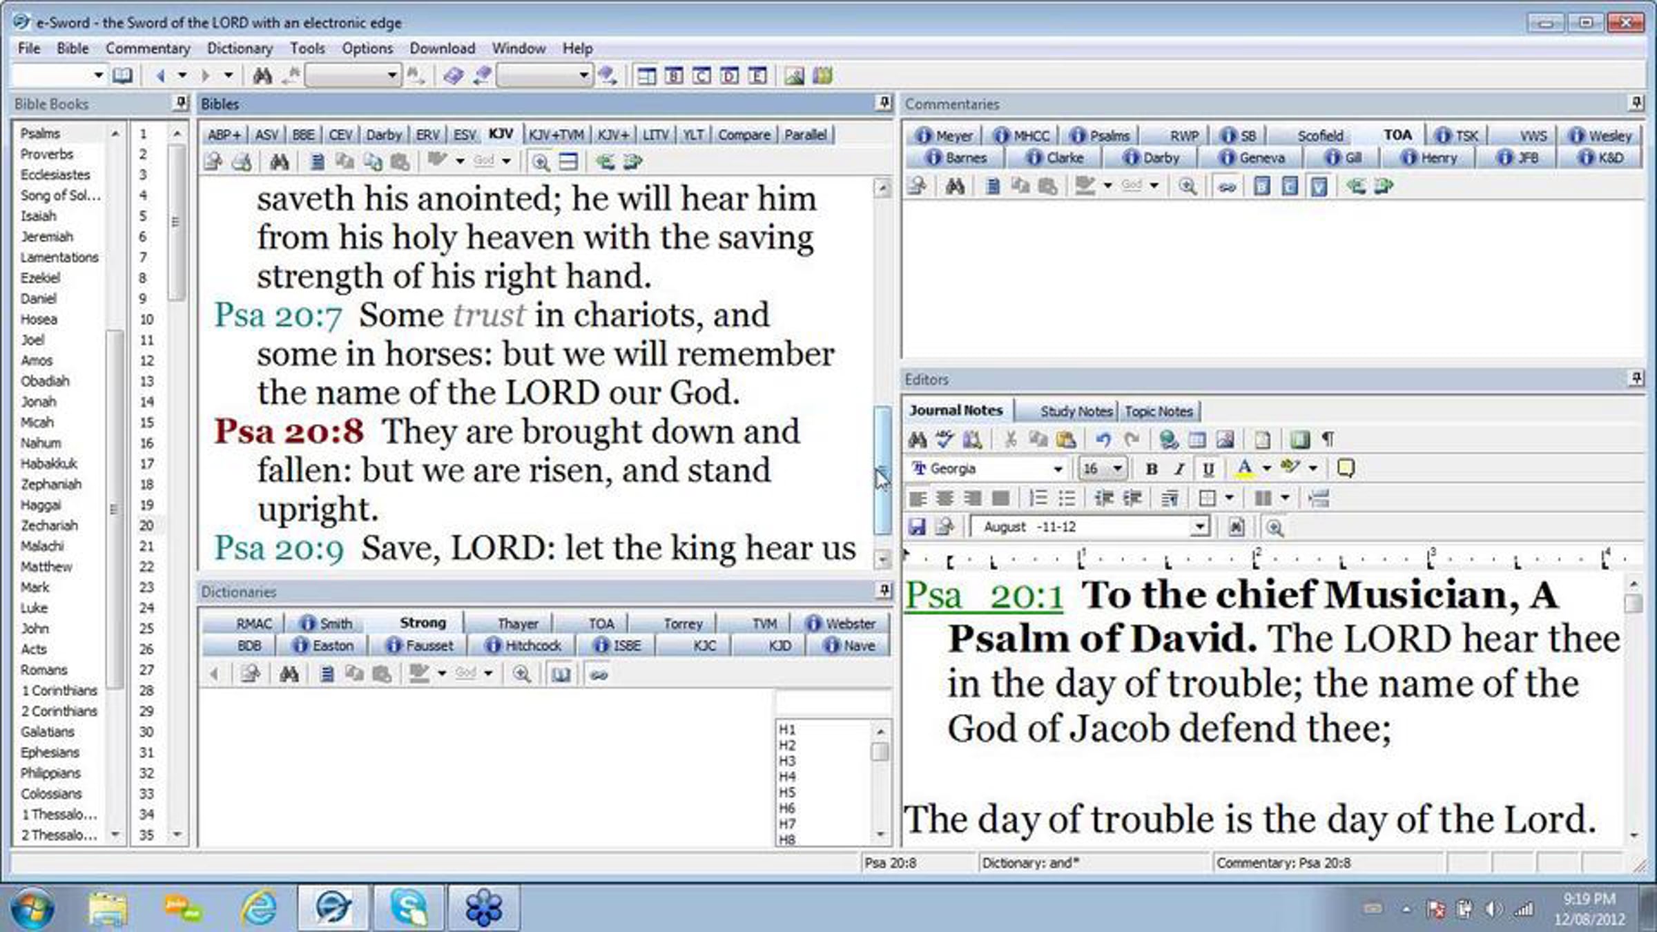Viewport: 1657px width, 932px height.
Task: Click the Commentaries zoom magnifier icon
Action: pos(1187,186)
